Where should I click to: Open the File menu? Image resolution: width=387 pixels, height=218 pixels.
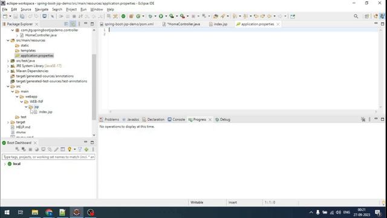(x=5, y=10)
